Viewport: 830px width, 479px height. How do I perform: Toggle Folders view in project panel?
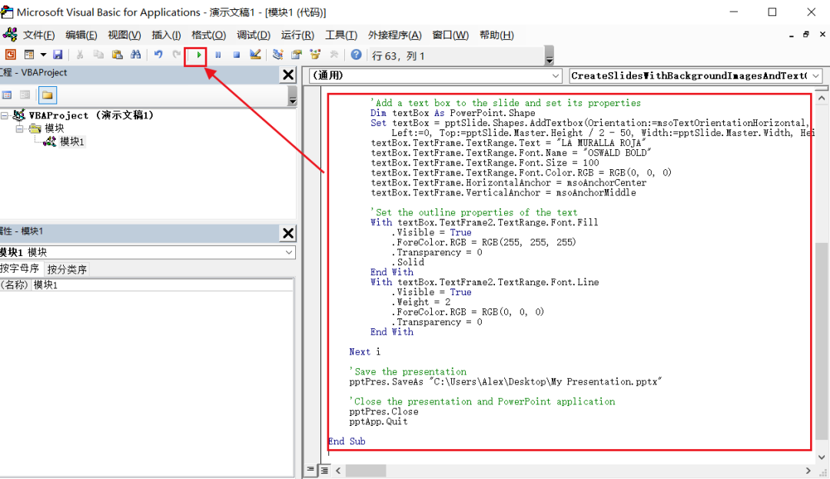tap(48, 95)
